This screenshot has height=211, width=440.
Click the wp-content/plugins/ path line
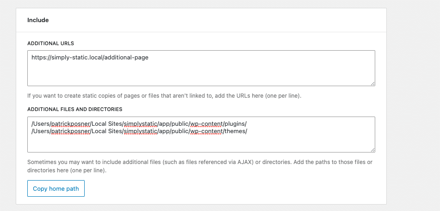(x=139, y=123)
